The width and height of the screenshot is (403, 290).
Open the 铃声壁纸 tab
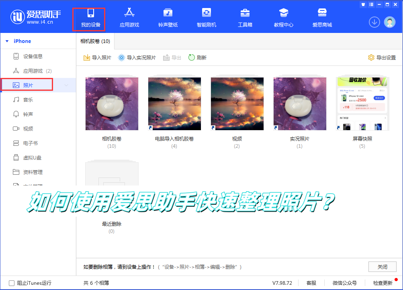click(168, 18)
